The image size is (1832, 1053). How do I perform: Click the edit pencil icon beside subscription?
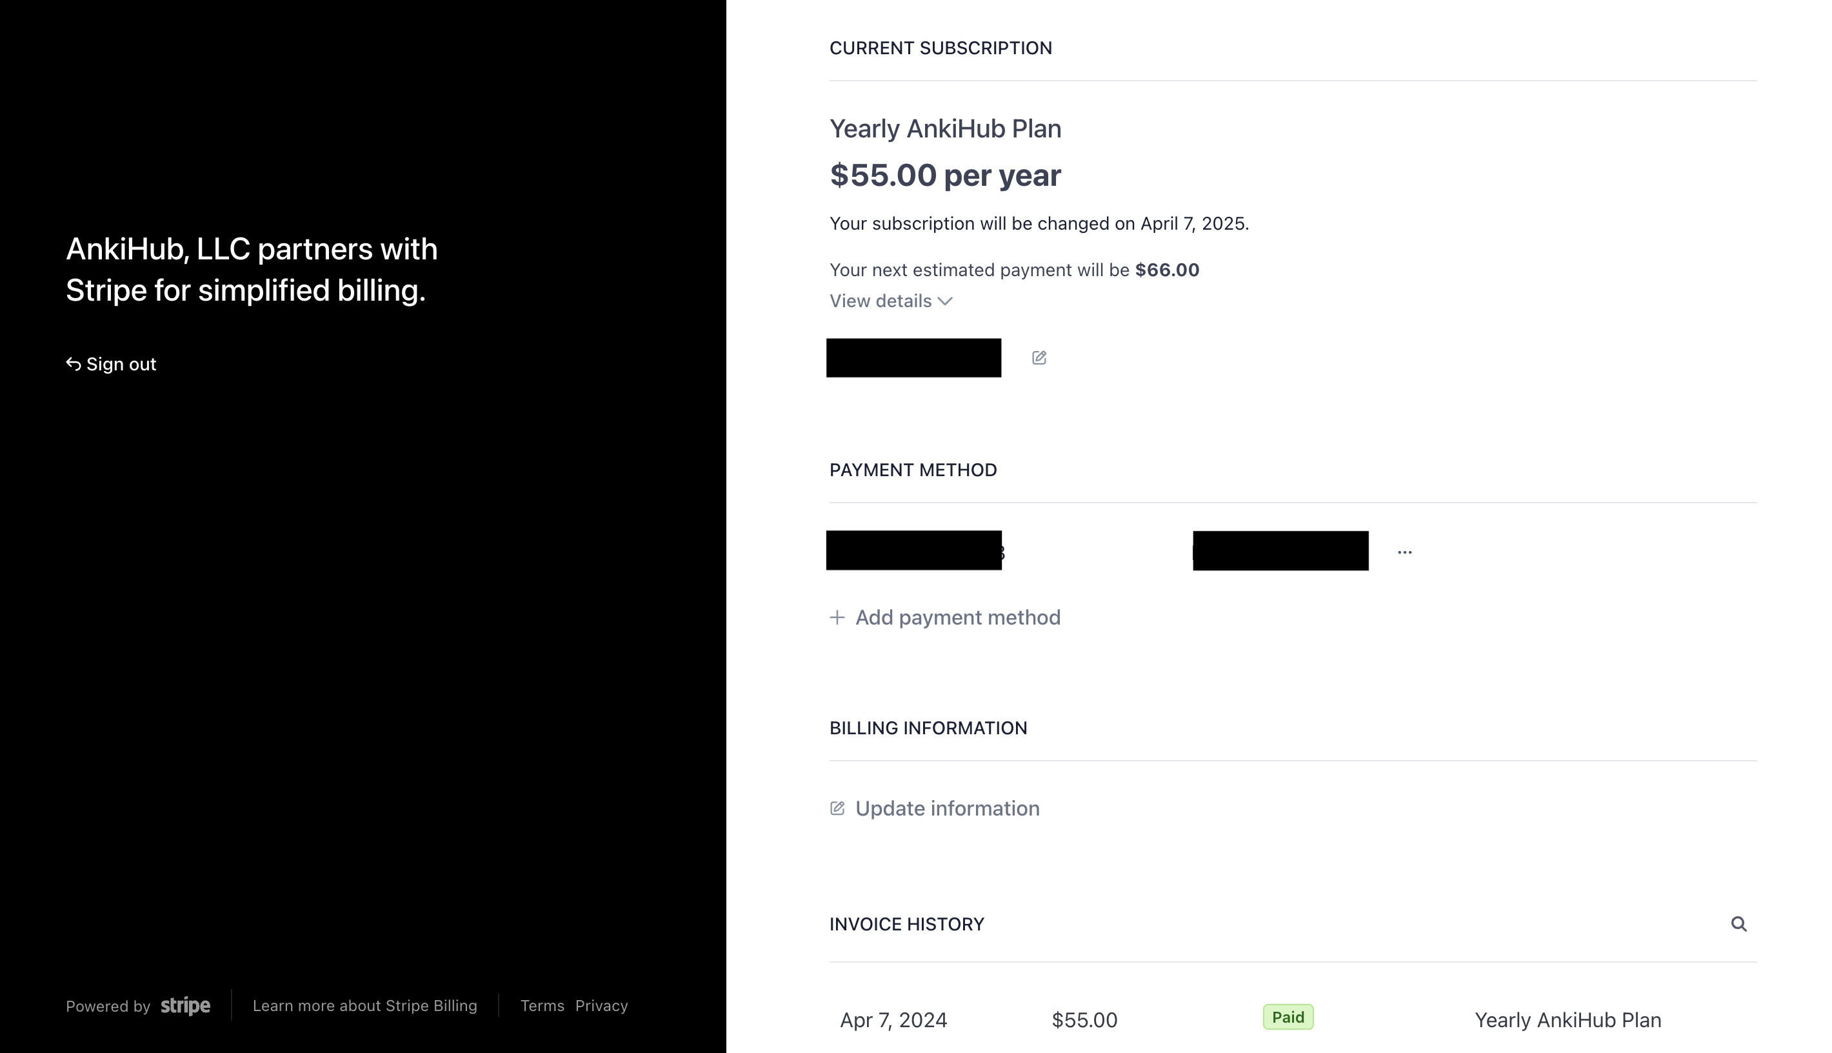click(1039, 357)
